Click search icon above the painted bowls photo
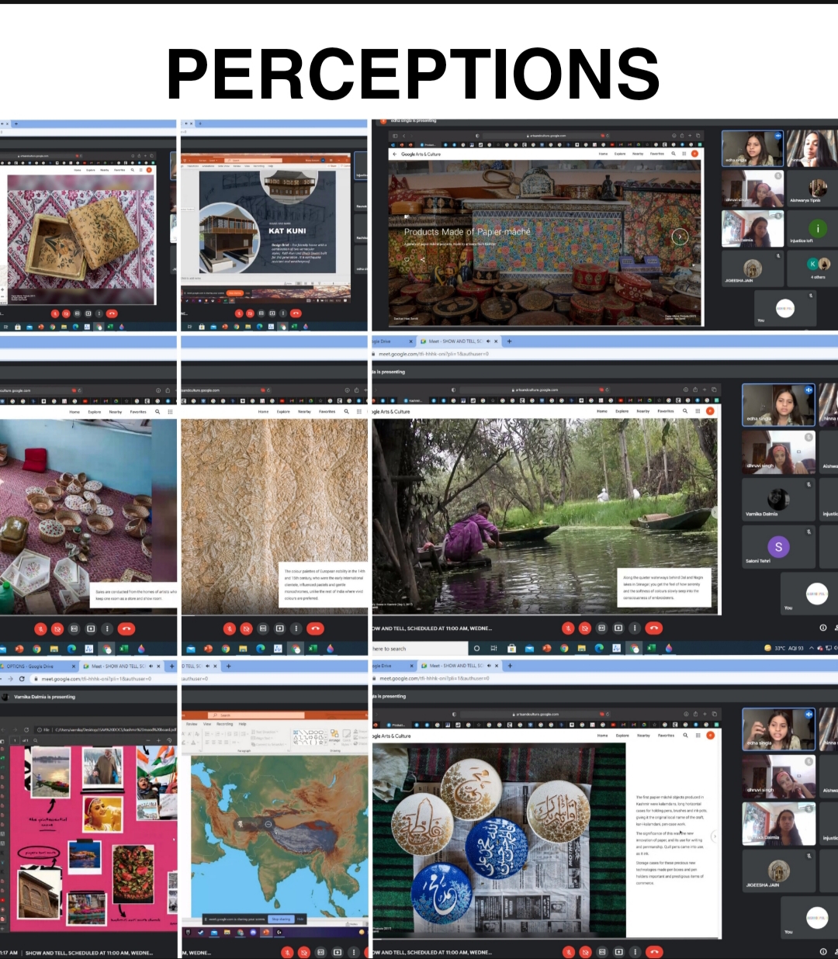The image size is (838, 959). [x=158, y=411]
